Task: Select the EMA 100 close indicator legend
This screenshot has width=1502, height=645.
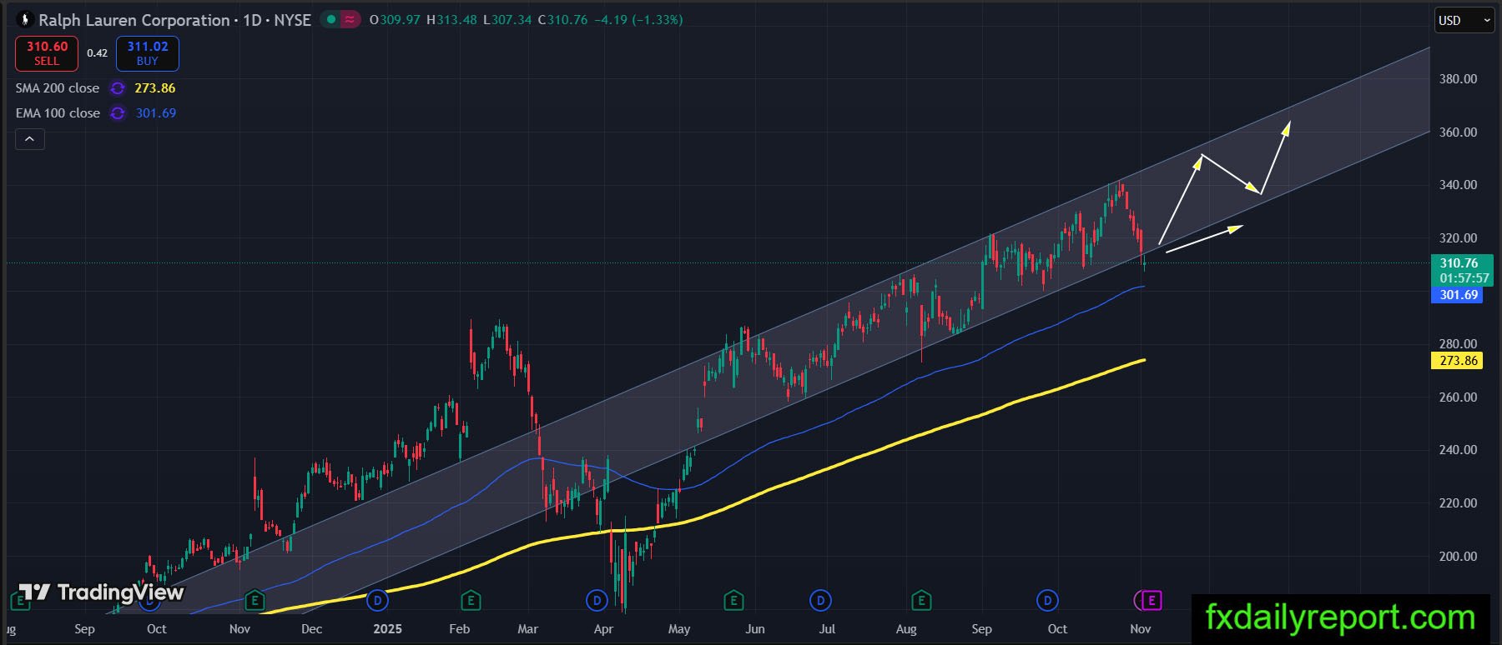Action: pyautogui.click(x=58, y=113)
